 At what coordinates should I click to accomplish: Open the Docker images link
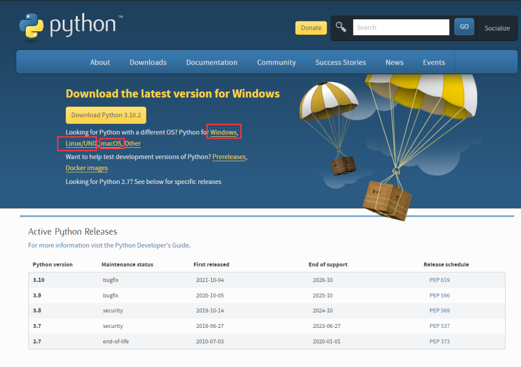(x=87, y=168)
